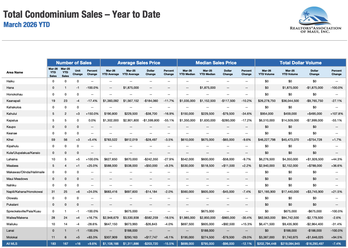Click Wailea/Makena Mar-26 average $2,948,679

tap(111, 218)
